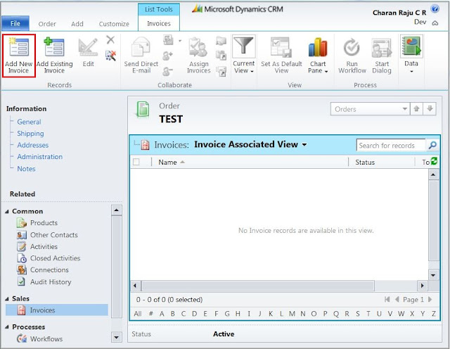Go to previous page arrow
The width and height of the screenshot is (450, 349).
[397, 299]
